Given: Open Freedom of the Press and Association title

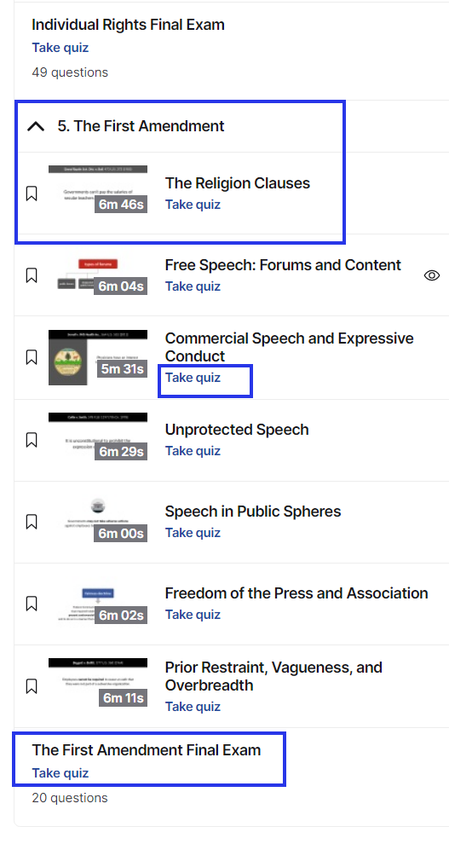Looking at the screenshot, I should pos(296,593).
